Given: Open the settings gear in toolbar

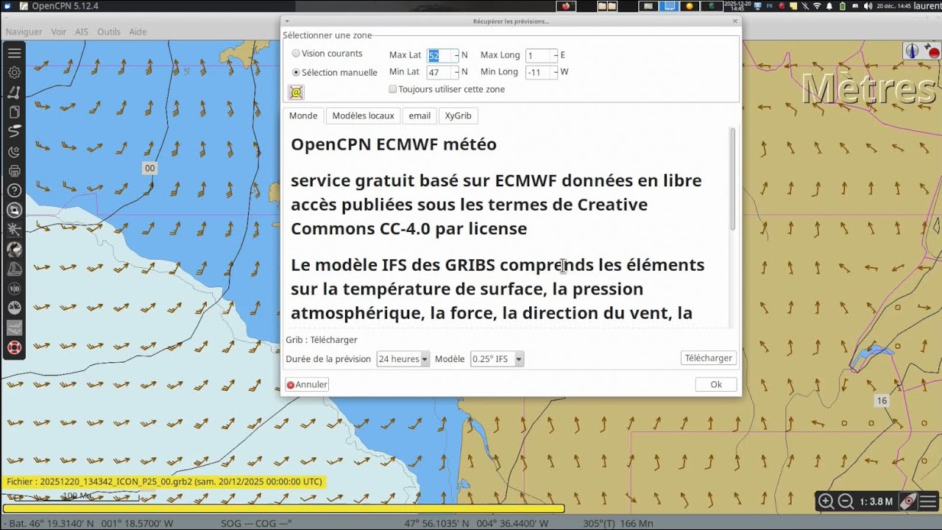Looking at the screenshot, I should [x=14, y=73].
